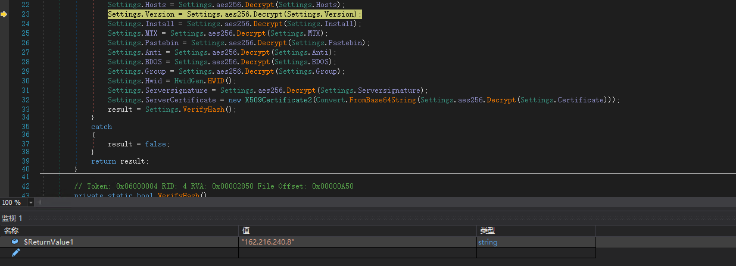Select the $ReturnValue1 watch entry name

(x=48, y=242)
